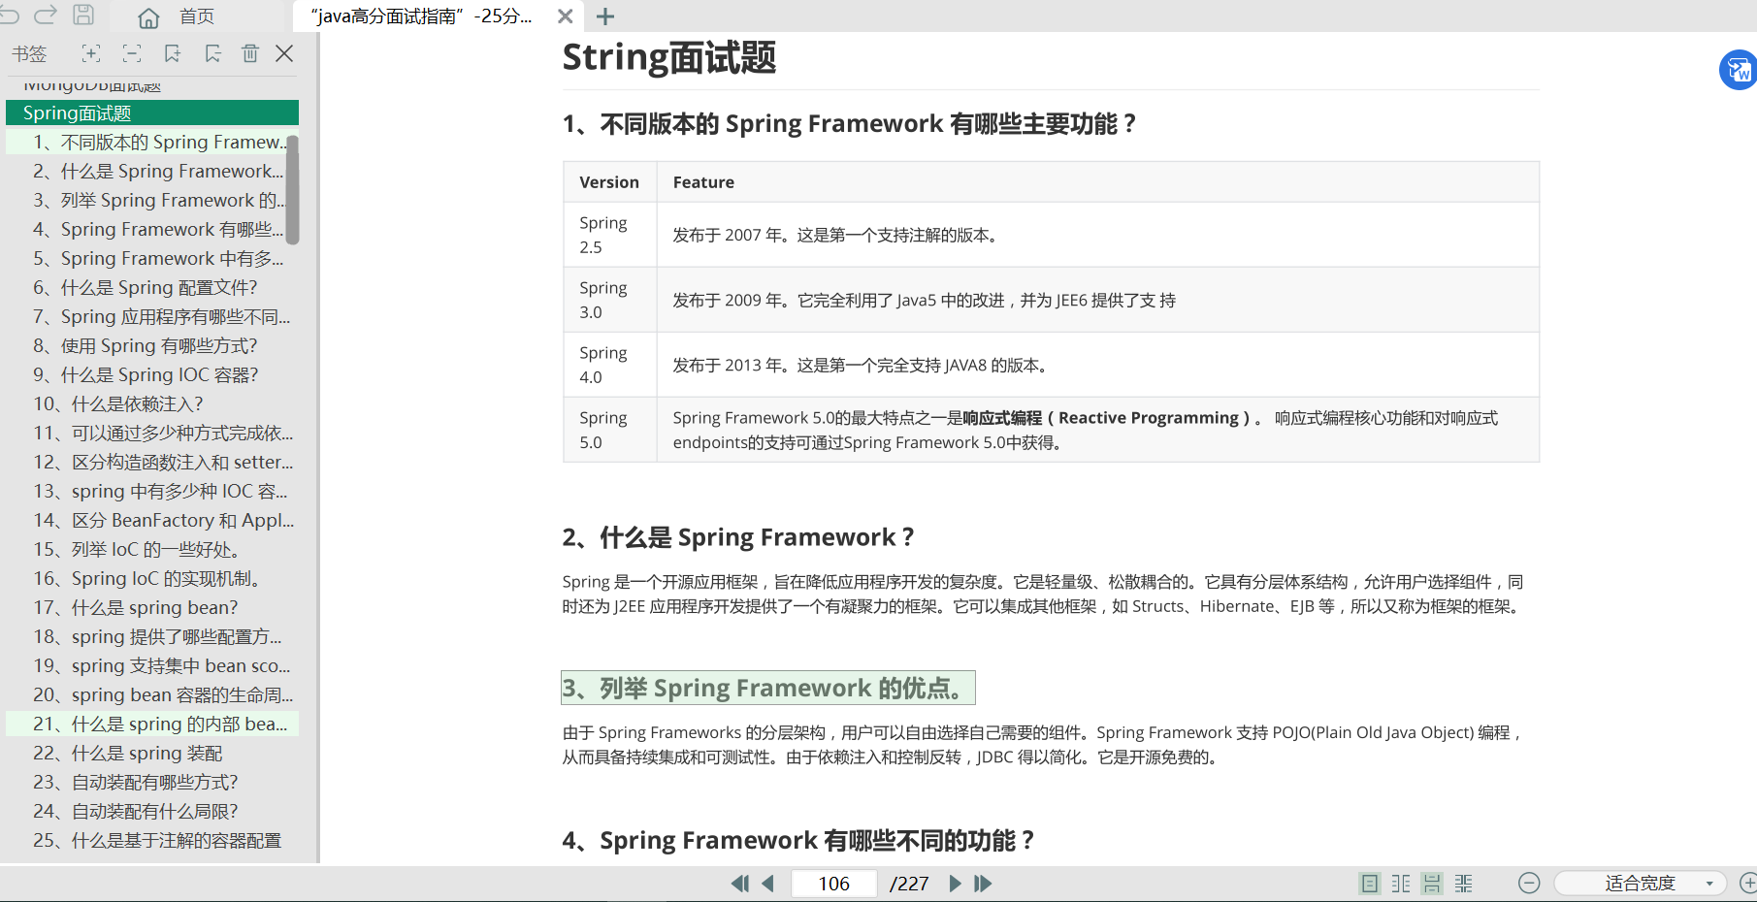Viewport: 1757px width, 902px height.
Task: Close the java高分面试指南 tab
Action: (x=566, y=16)
